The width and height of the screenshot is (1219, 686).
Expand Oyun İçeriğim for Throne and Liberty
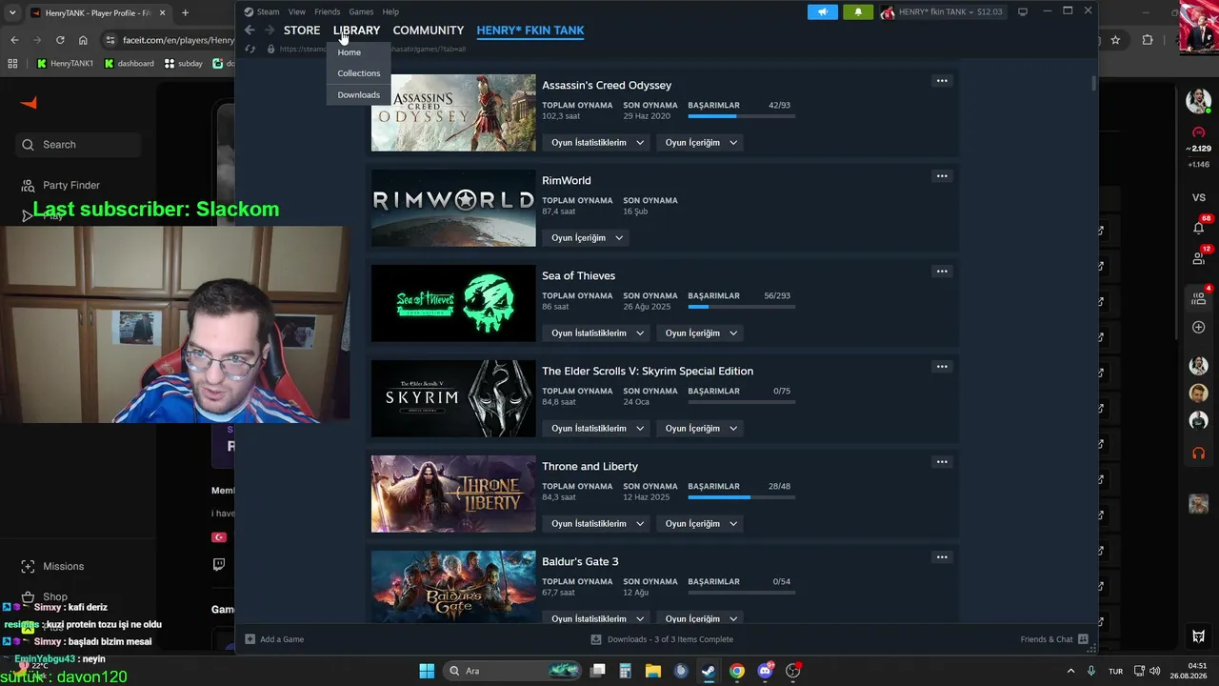(702, 524)
